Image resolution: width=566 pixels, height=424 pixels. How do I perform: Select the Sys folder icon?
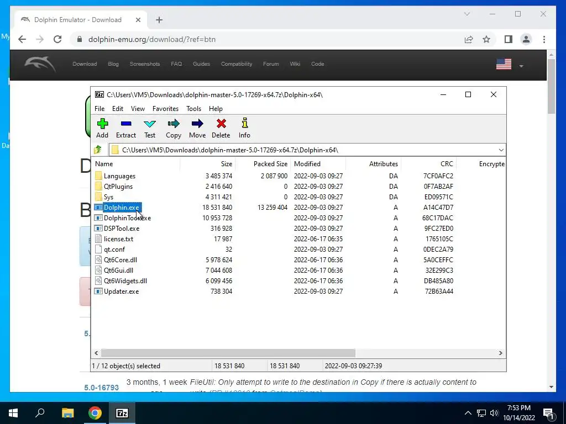[x=98, y=197]
